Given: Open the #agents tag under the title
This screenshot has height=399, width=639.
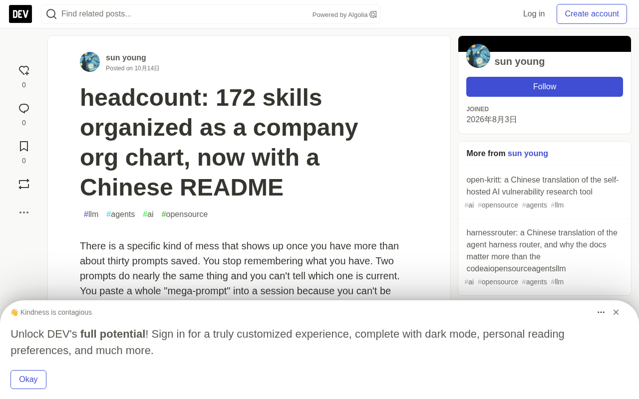Looking at the screenshot, I should point(121,214).
